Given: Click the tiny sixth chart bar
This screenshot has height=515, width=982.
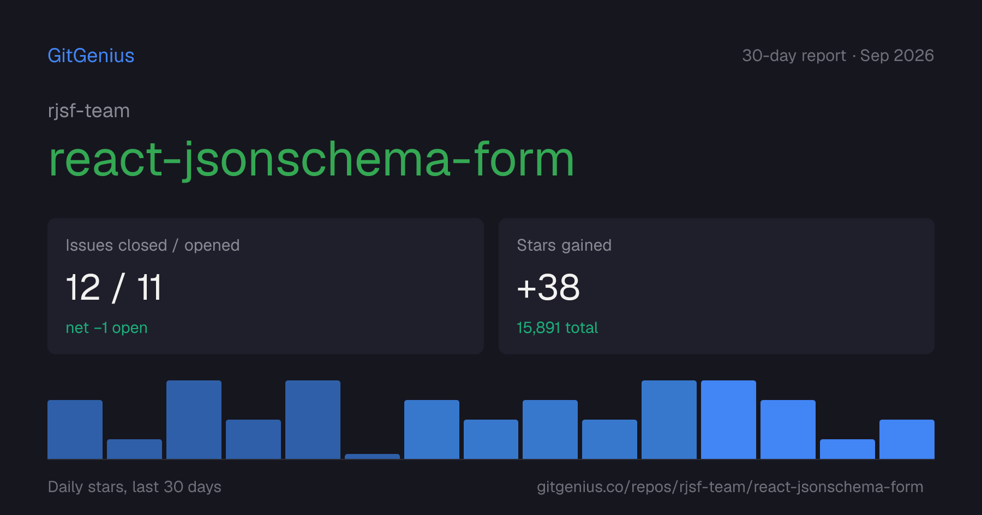Looking at the screenshot, I should pos(372,456).
